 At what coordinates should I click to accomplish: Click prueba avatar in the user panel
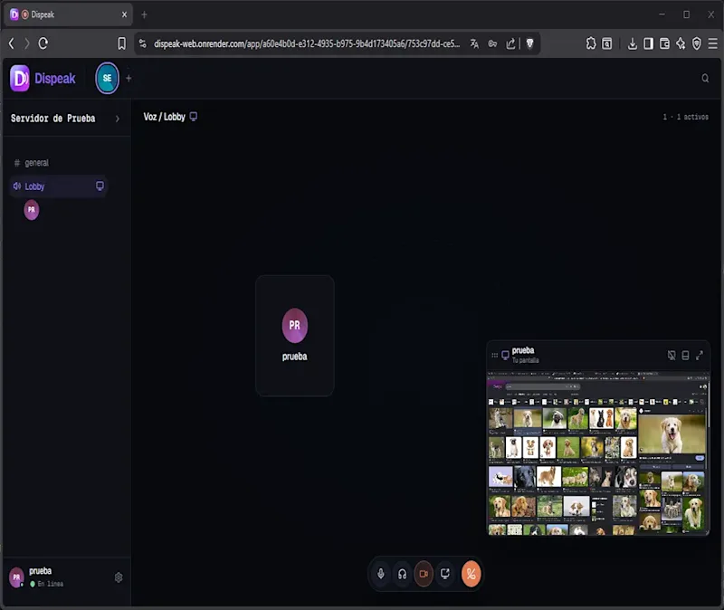coord(16,577)
